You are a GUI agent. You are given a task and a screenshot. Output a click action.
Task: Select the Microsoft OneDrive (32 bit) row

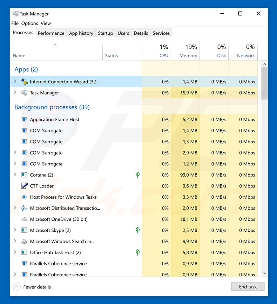[134, 219]
